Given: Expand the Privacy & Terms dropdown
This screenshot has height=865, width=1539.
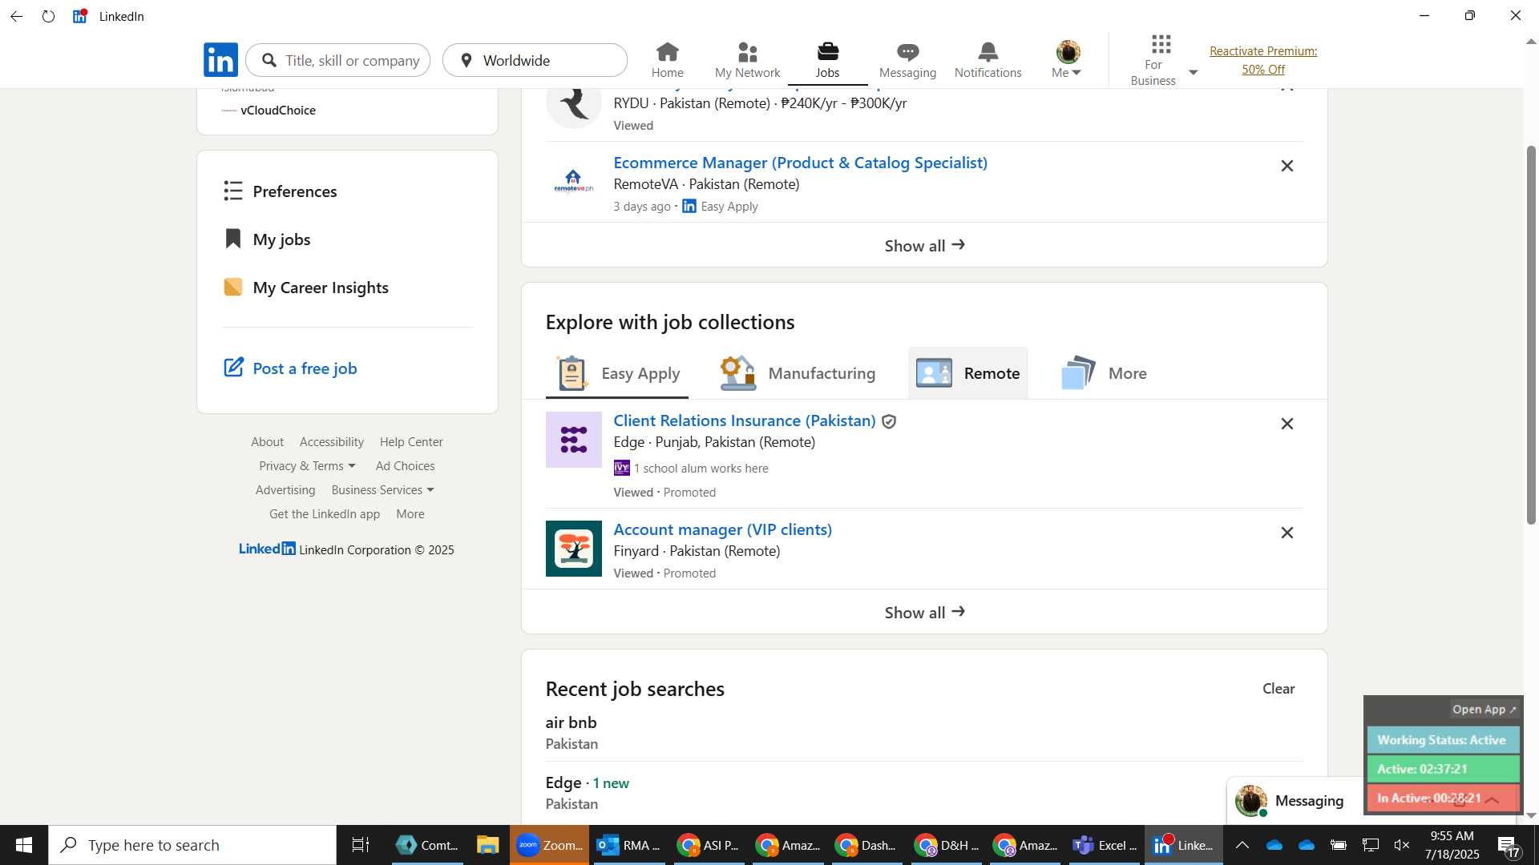Looking at the screenshot, I should click(x=307, y=465).
